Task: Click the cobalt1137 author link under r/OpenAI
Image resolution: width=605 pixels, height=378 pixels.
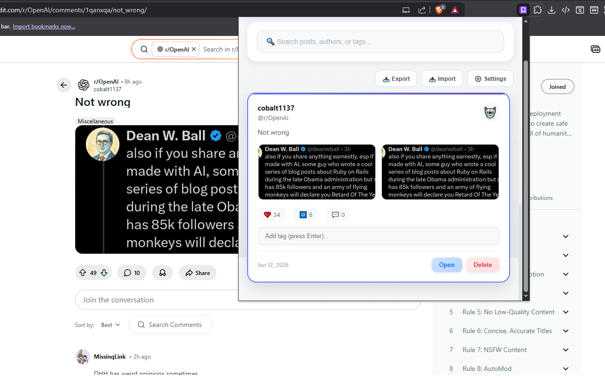Action: tap(108, 89)
